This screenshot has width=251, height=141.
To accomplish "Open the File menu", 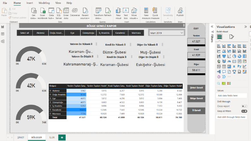I will pyautogui.click(x=5, y=3).
